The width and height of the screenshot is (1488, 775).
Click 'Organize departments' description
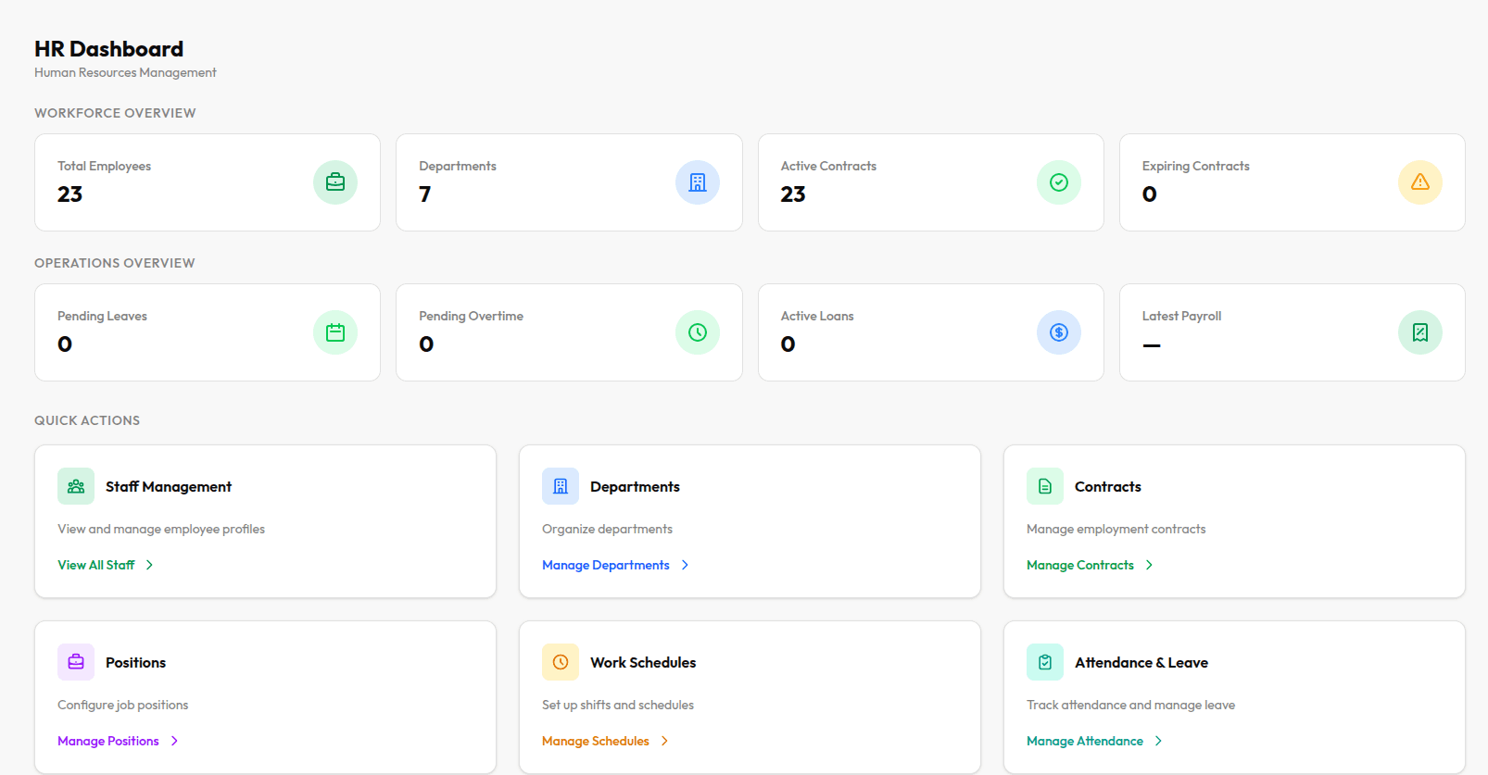point(607,529)
